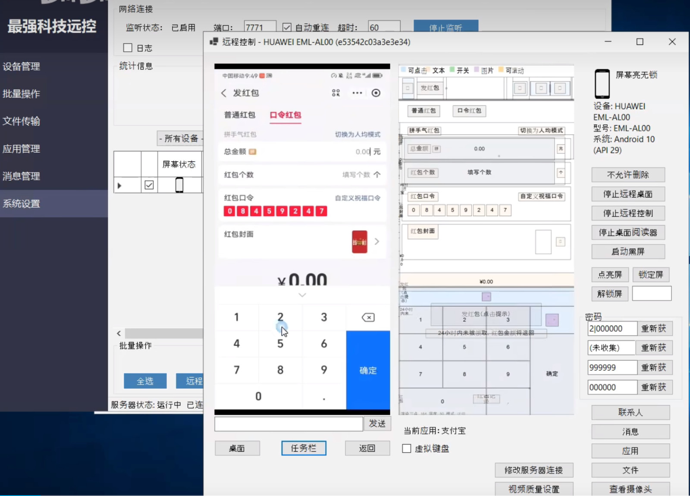Collapse the keypad with the down chevron
Viewport: 690px width, 496px height.
coord(302,295)
